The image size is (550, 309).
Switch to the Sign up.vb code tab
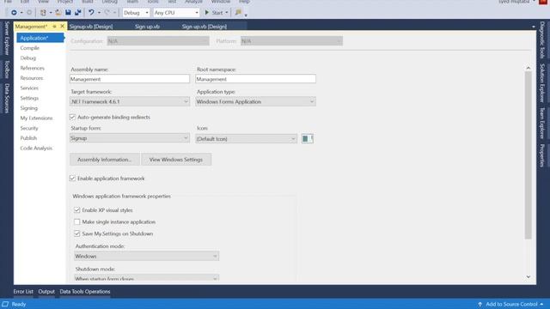coord(147,27)
